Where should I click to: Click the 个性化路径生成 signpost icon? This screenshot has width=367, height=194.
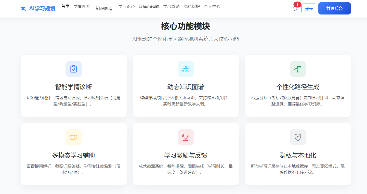298,69
